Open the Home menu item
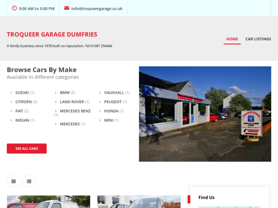The width and height of the screenshot is (278, 208). pos(232,39)
